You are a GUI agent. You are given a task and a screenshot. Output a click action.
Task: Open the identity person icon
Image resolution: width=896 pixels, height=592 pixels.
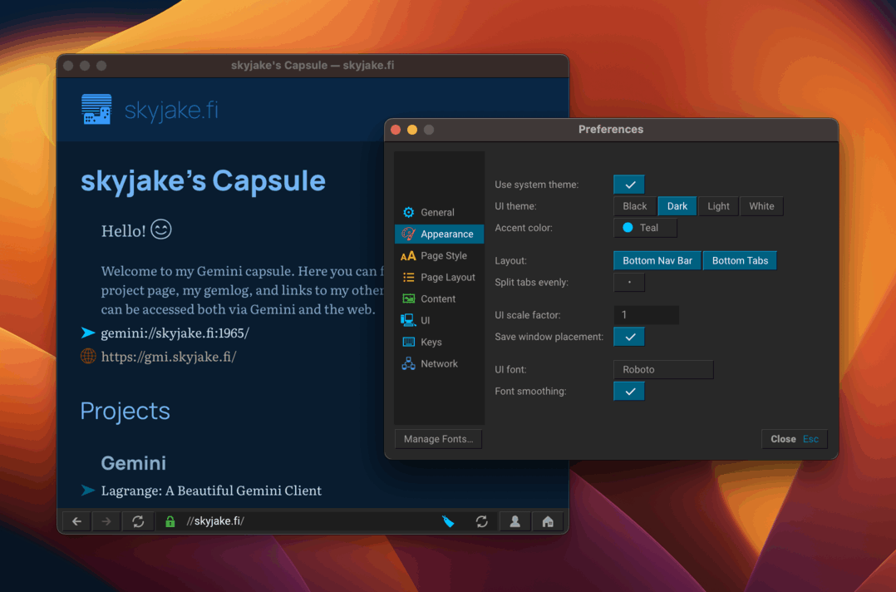click(x=514, y=521)
